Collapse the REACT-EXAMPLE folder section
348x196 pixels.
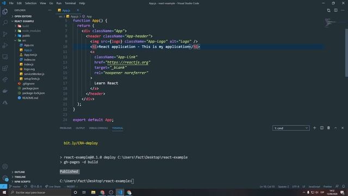click(x=24, y=21)
